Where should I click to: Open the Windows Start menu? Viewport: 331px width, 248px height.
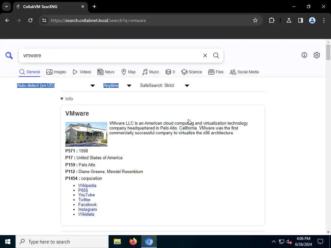pyautogui.click(x=8, y=242)
